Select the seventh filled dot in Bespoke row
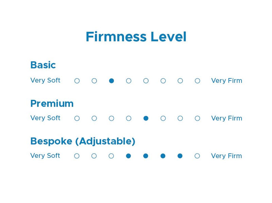The image size is (272, 203). coord(180,156)
